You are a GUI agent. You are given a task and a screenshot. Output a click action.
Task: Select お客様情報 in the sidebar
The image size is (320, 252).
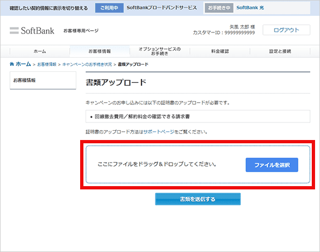[x=43, y=80]
